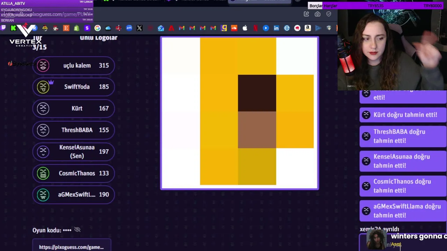This screenshot has height=251, width=447.
Task: Open the blue paper-plane bookmark
Action: 318,28
